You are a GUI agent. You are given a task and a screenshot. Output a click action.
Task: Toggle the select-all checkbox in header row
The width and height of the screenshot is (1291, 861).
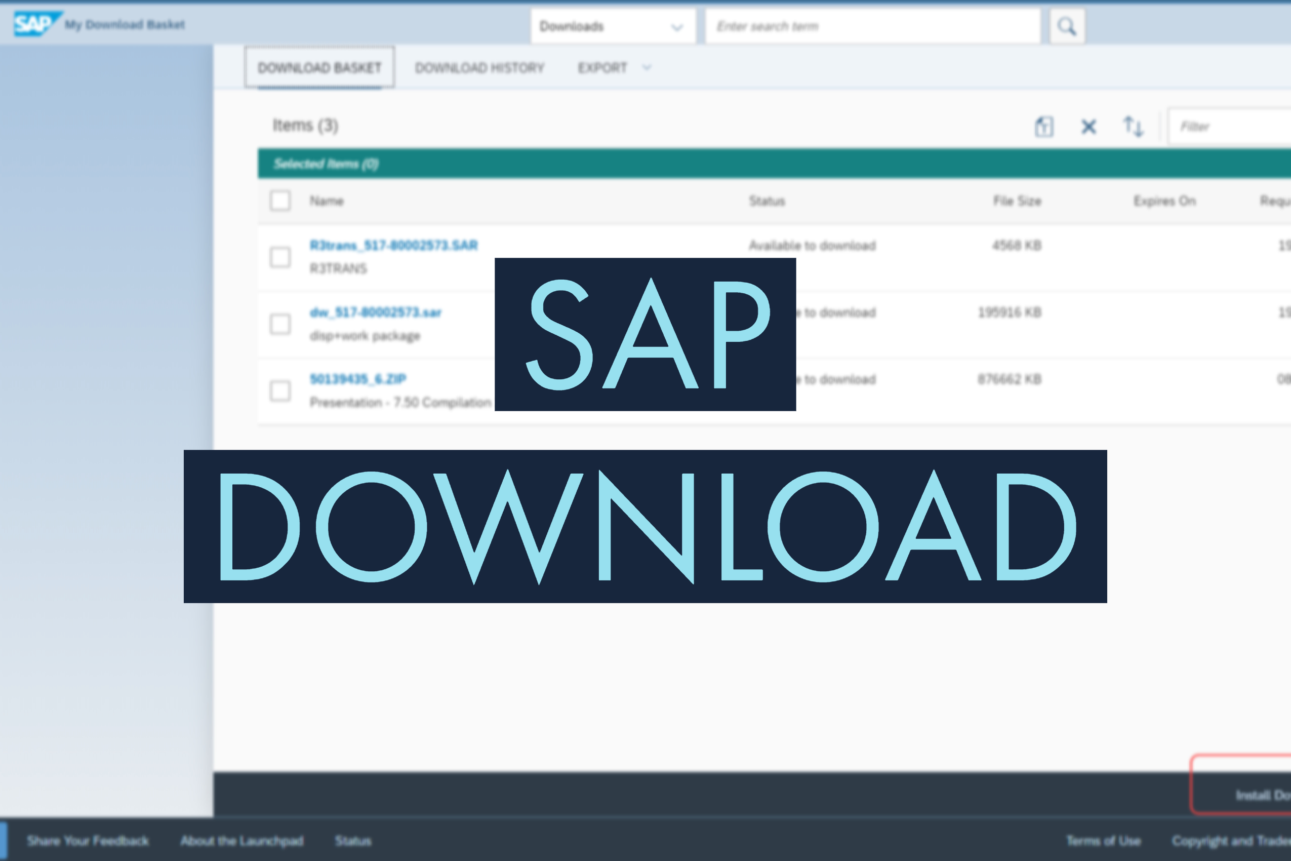point(280,201)
